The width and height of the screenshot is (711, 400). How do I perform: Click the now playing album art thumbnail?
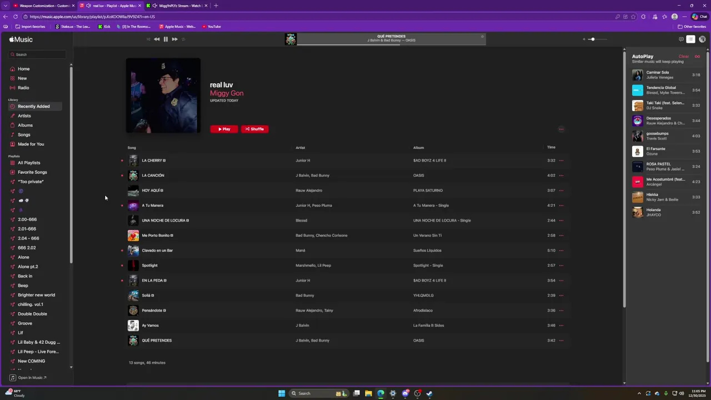tap(291, 39)
